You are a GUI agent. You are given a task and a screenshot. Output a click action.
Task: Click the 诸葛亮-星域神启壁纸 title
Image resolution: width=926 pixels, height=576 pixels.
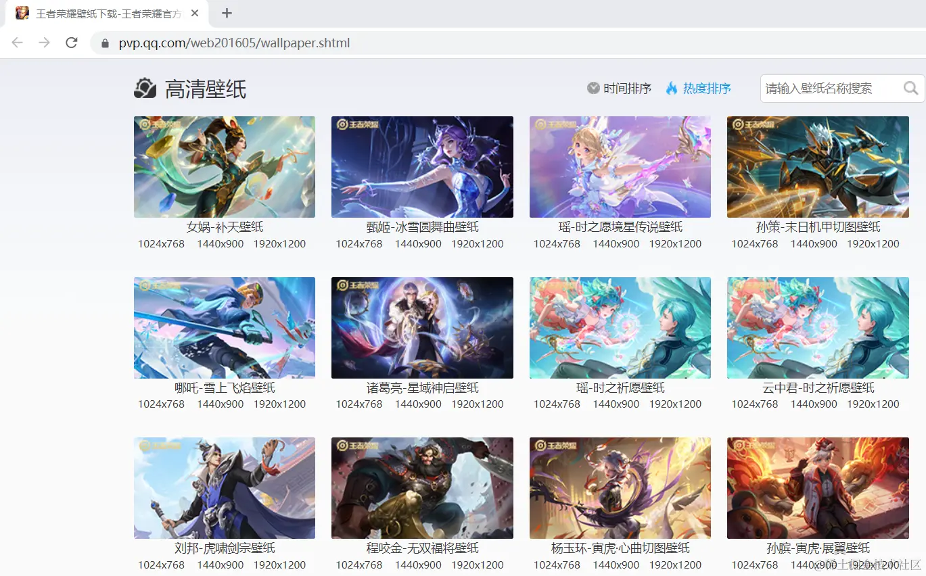[423, 388]
